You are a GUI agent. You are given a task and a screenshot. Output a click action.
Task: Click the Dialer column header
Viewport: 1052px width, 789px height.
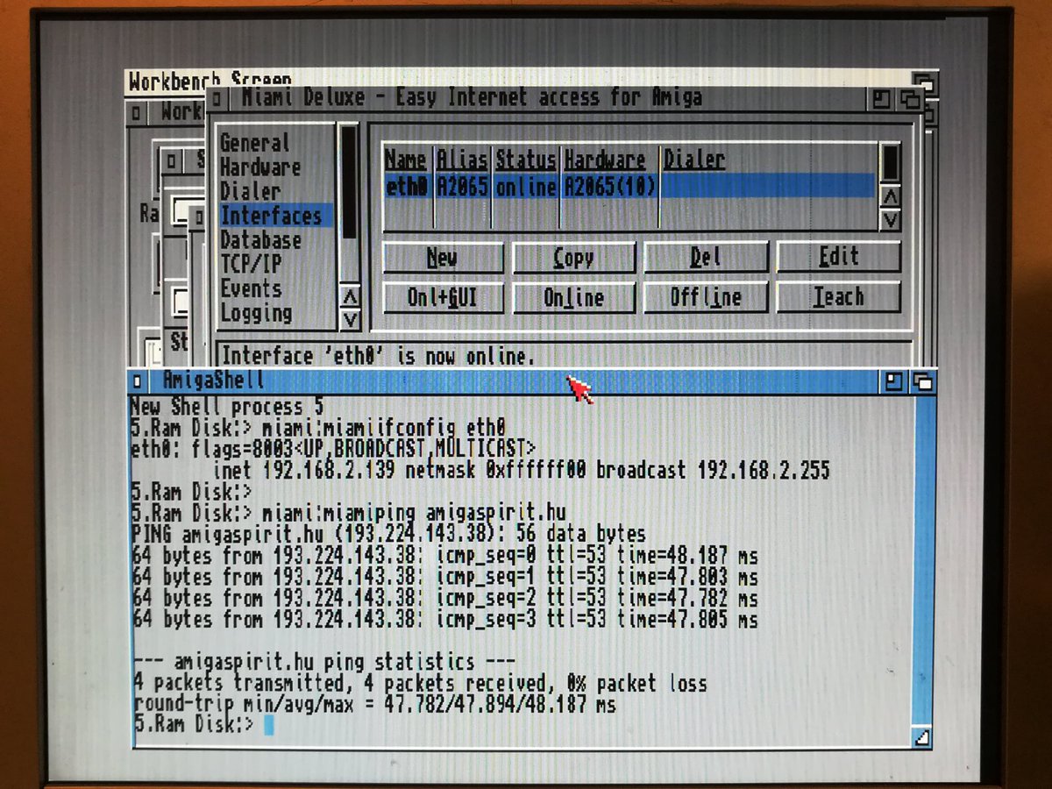click(694, 160)
